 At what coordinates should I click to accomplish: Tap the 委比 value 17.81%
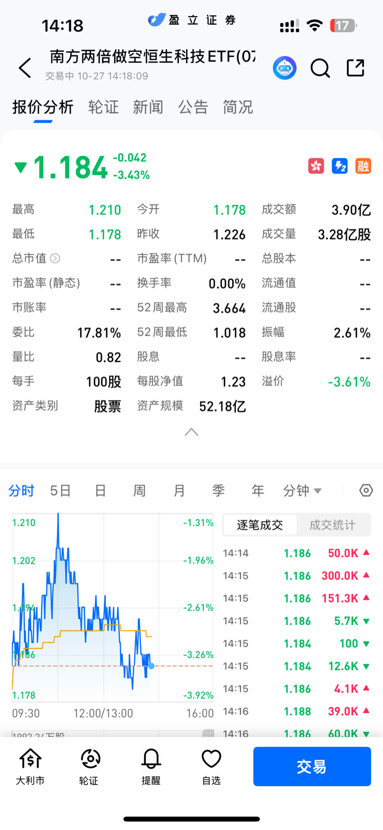point(99,332)
